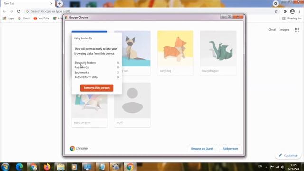
Task: Open file explorer folder in taskbar
Action: click(x=61, y=167)
